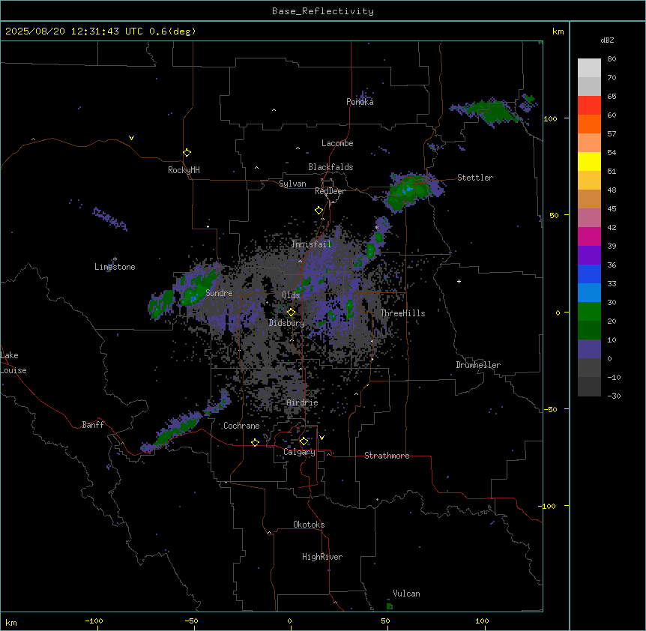The image size is (646, 631).
Task: Click the Limestone label
Action: tap(115, 267)
